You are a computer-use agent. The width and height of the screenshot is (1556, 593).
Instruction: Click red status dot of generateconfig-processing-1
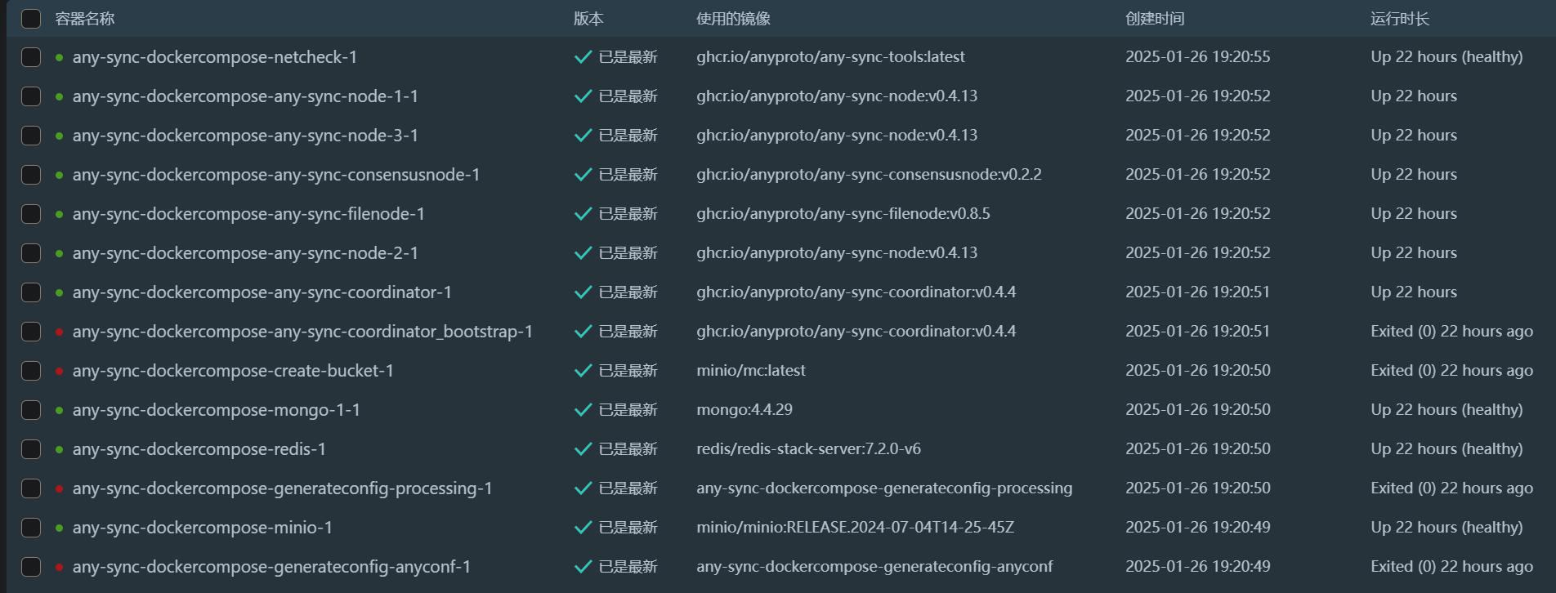(60, 489)
